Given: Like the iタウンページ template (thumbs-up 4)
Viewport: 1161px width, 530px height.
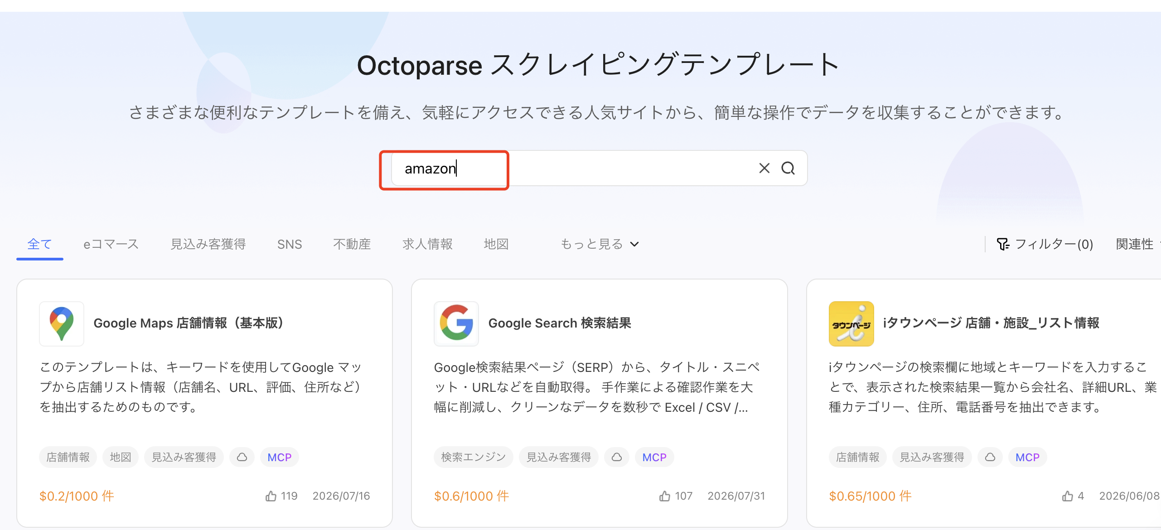Looking at the screenshot, I should pos(1068,496).
